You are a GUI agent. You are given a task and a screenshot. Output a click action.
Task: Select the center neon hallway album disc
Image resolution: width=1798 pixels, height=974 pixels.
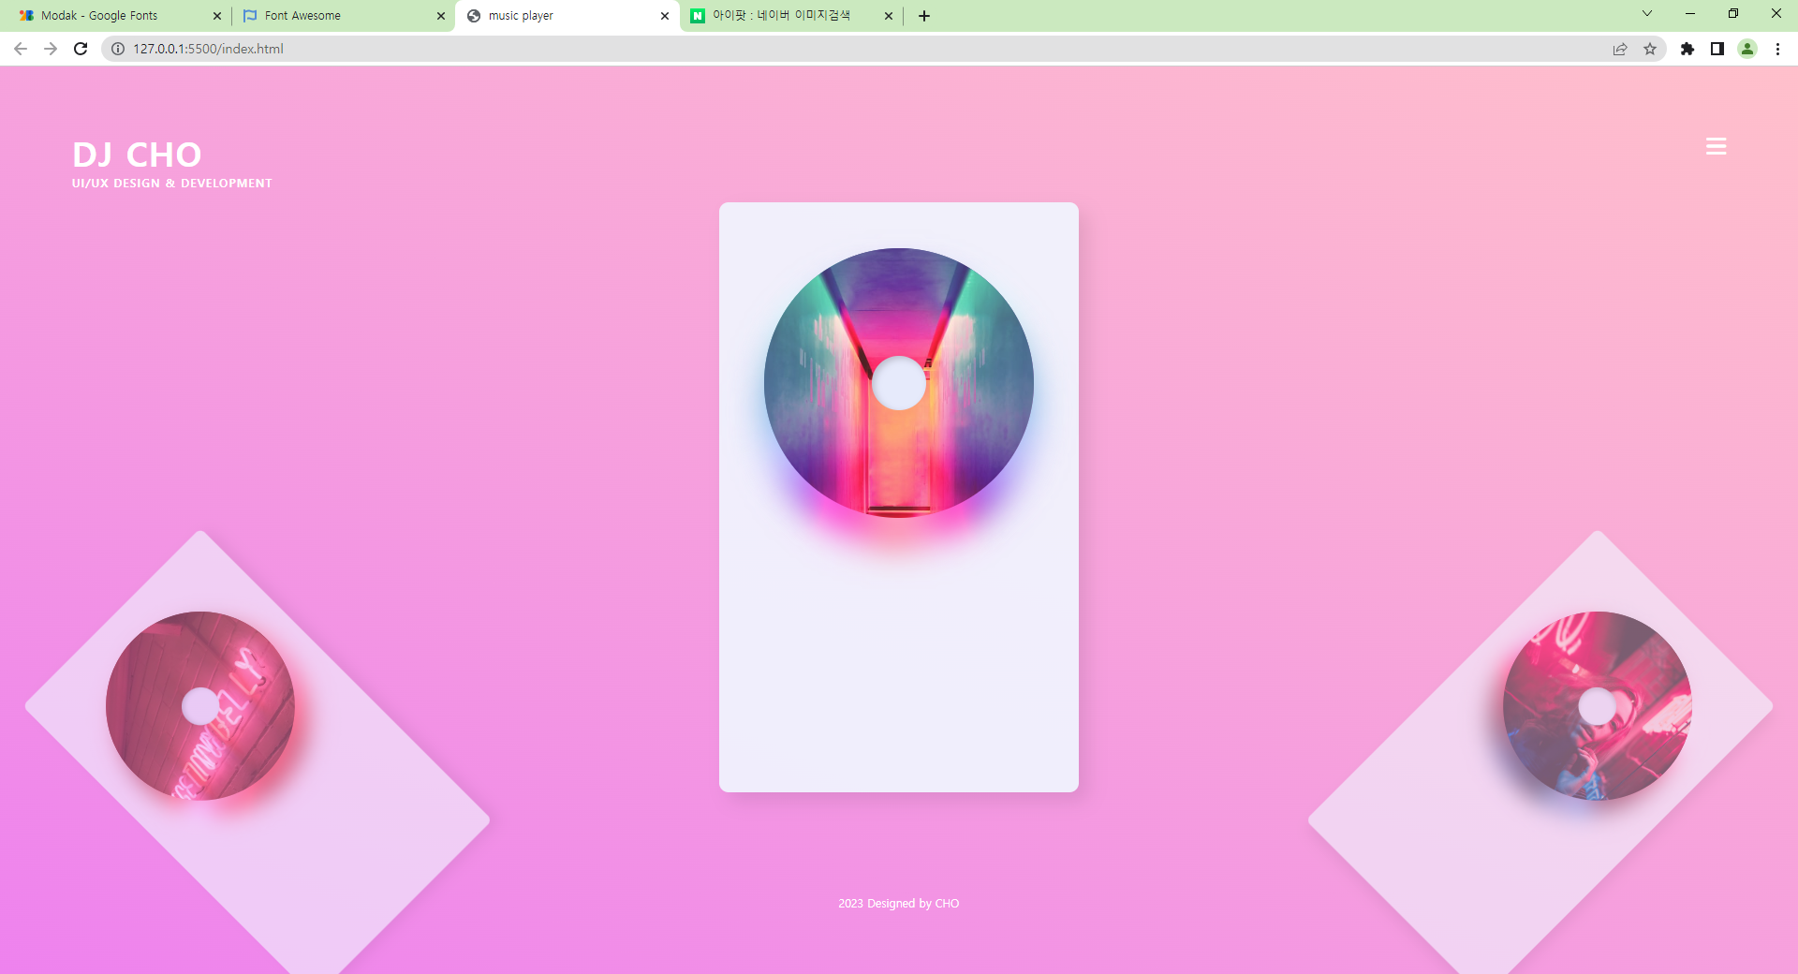[x=899, y=383]
